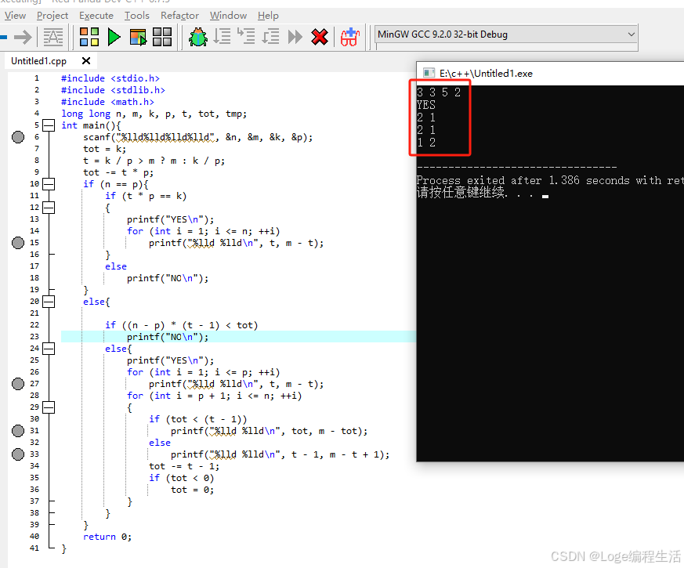Click line number 1 in the gutter

click(x=37, y=78)
